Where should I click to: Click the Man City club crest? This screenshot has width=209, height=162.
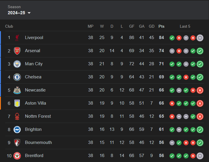(x=17, y=64)
